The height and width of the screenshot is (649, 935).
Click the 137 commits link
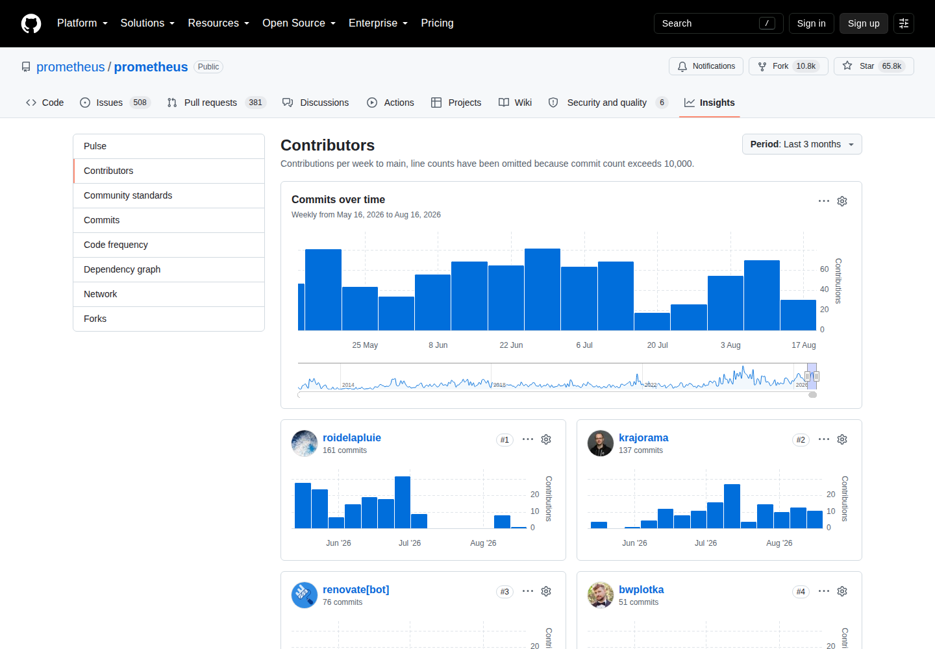tap(641, 450)
